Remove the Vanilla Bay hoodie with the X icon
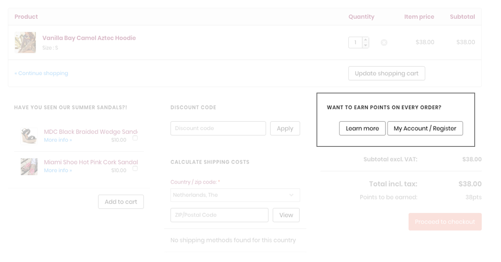501x262 pixels. coord(384,42)
